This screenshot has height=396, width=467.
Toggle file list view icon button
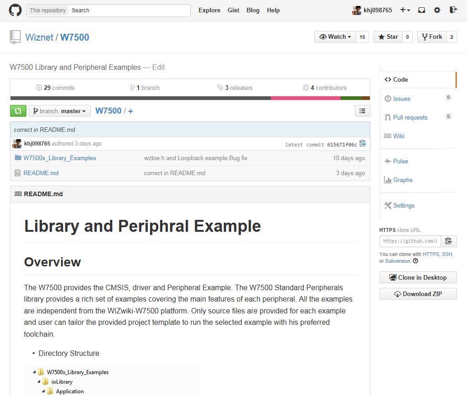point(362,111)
